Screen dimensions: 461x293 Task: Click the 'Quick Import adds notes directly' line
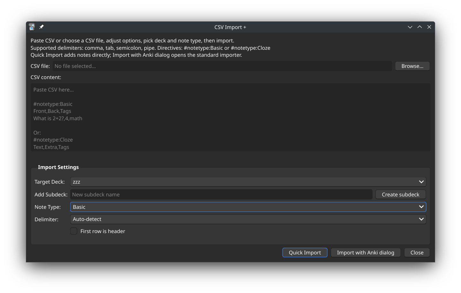tap(136, 55)
